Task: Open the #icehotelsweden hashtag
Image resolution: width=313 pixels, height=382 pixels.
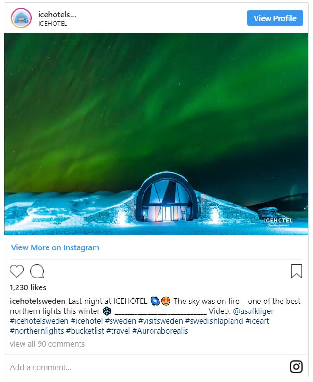Action: (39, 321)
